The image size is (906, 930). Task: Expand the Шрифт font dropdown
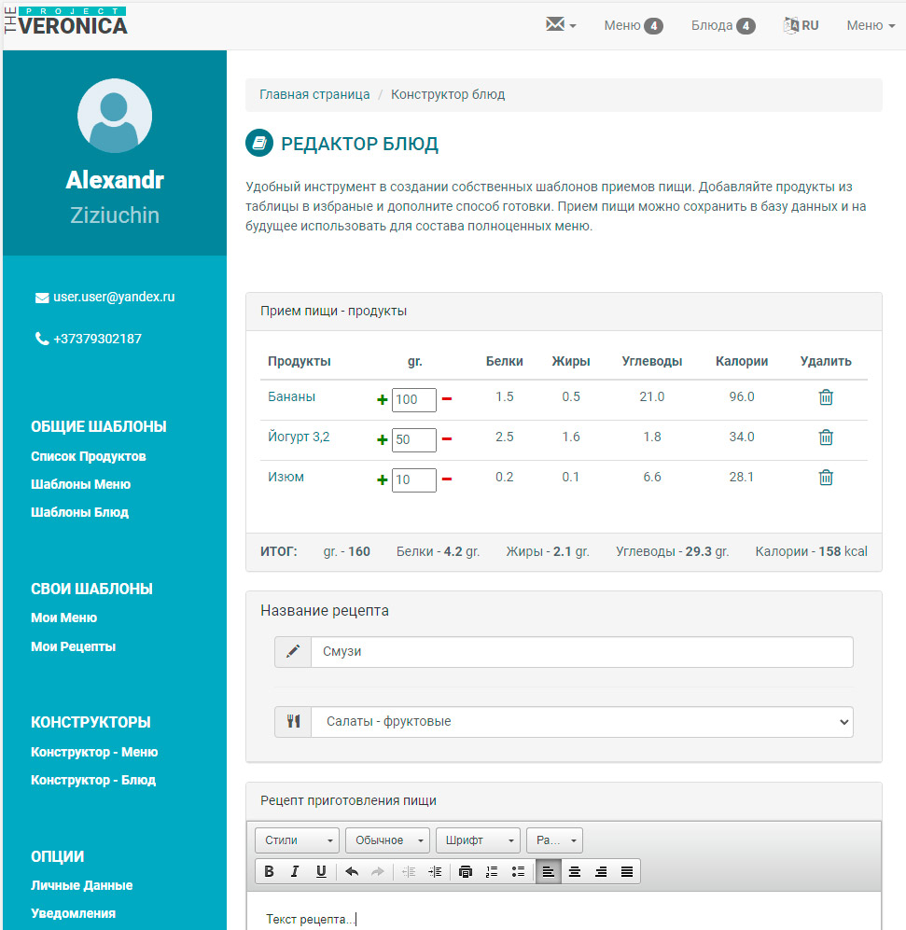coord(478,840)
